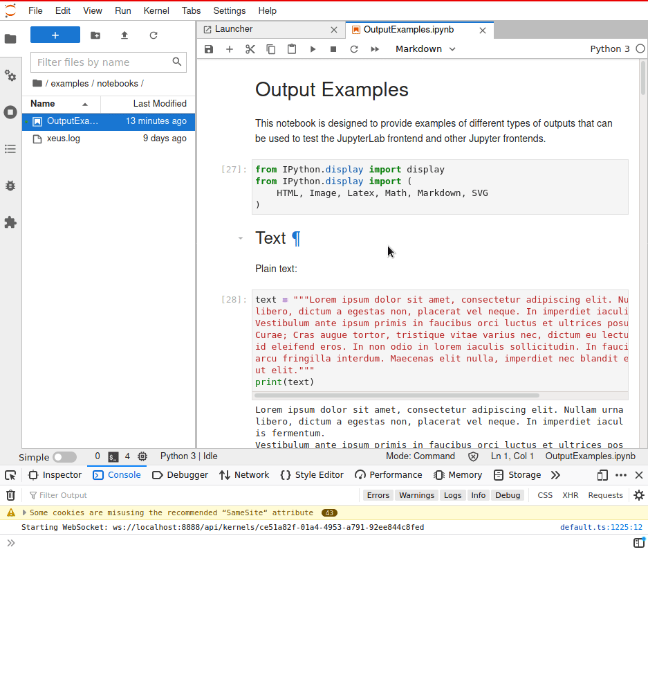
Task: Toggle the Logs console filter
Action: pyautogui.click(x=452, y=495)
